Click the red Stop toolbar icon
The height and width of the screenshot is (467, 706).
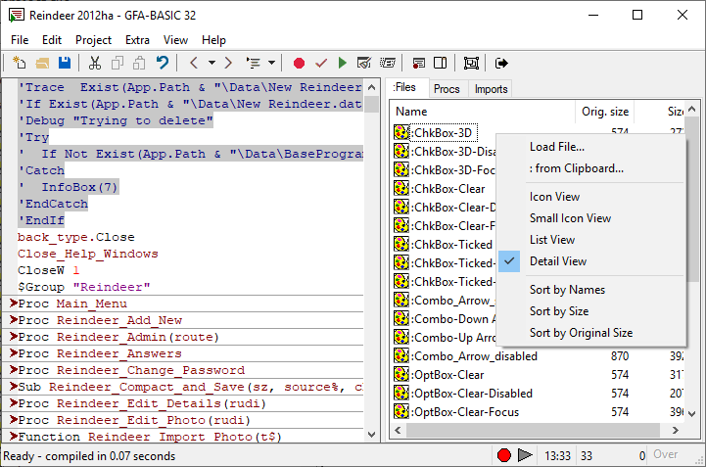[x=299, y=63]
